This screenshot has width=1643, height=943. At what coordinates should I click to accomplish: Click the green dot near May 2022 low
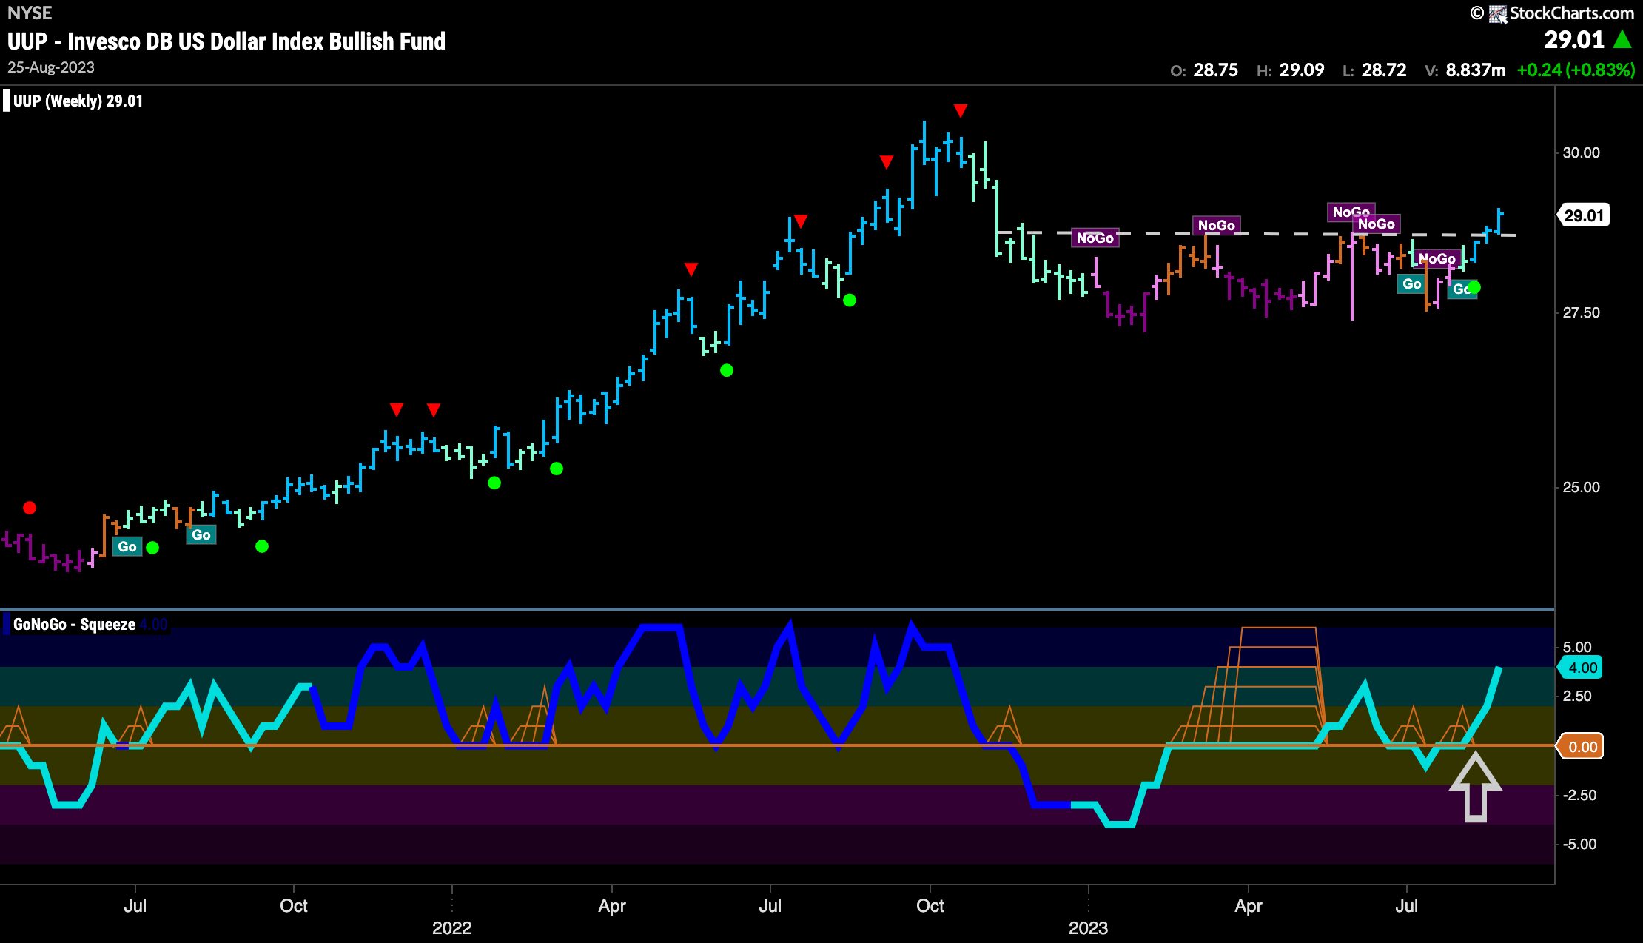[x=727, y=370]
